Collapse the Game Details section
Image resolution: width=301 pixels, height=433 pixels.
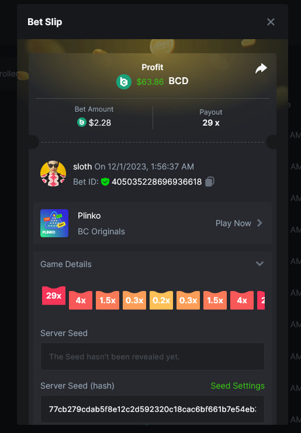pos(260,264)
